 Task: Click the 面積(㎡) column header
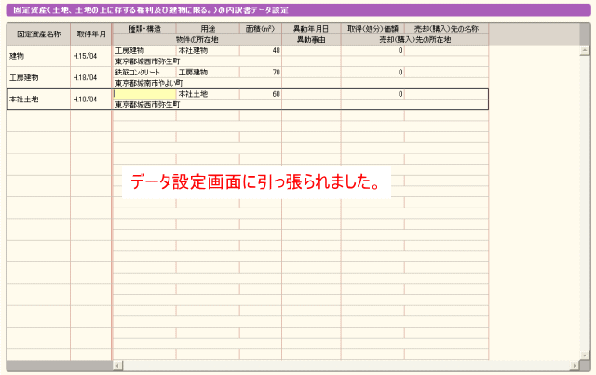click(x=261, y=29)
